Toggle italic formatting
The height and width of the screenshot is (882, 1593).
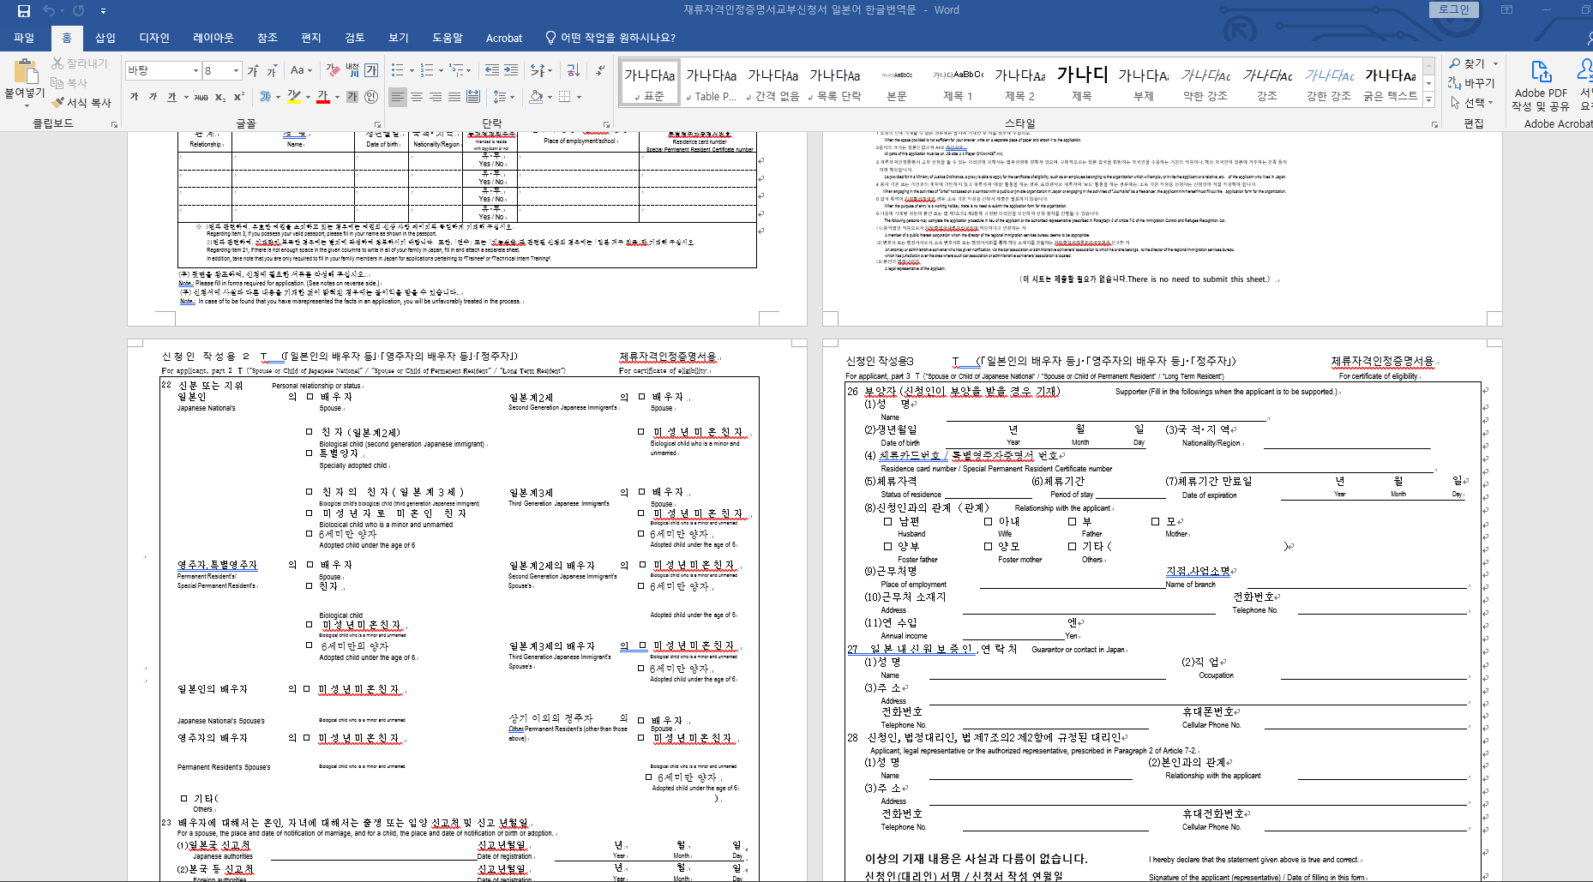click(153, 97)
